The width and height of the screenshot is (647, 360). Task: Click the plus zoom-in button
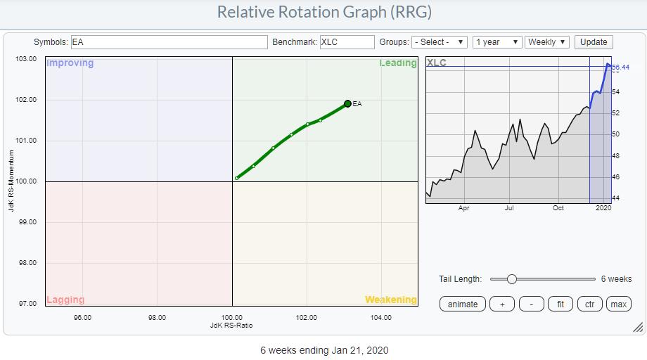[502, 304]
